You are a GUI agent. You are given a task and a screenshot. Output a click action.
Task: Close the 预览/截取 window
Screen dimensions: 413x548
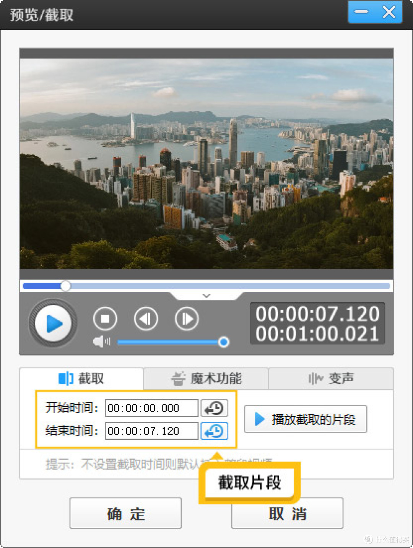click(x=389, y=12)
